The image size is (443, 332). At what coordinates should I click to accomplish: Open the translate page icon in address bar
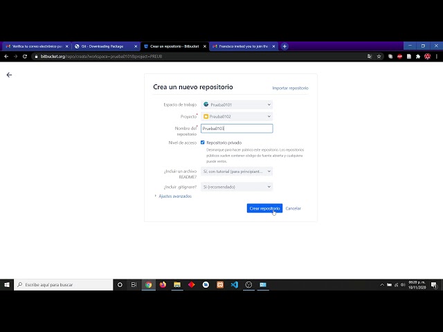[370, 57]
